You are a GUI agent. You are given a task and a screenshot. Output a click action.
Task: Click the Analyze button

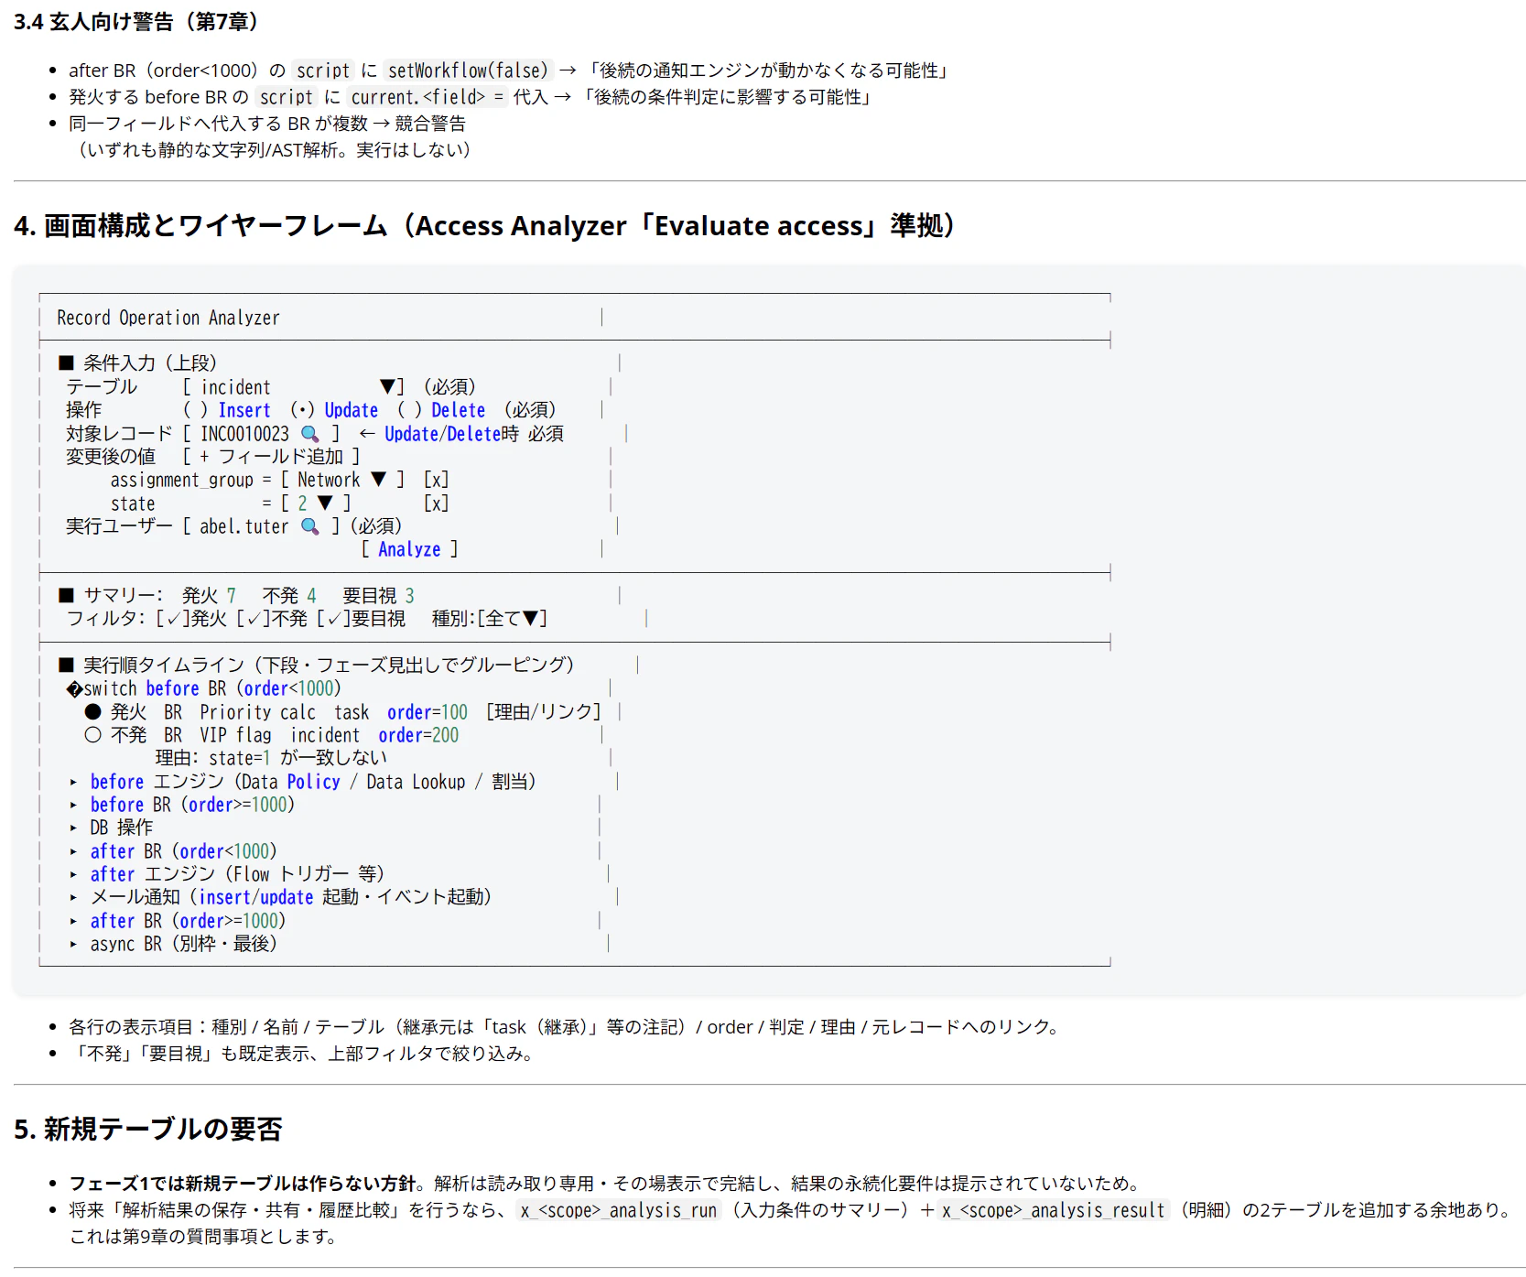tap(409, 549)
